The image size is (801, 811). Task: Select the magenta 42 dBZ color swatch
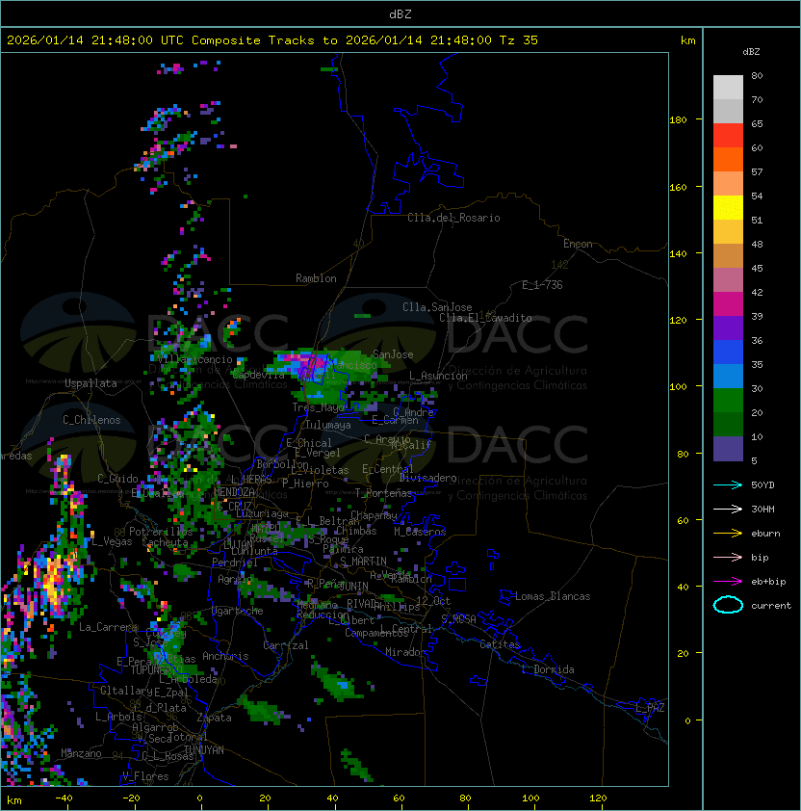pyautogui.click(x=728, y=304)
